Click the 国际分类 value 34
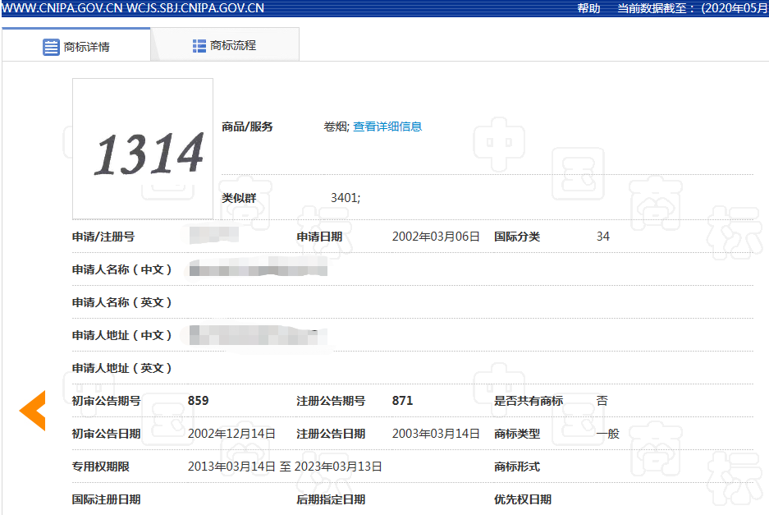Image resolution: width=769 pixels, height=515 pixels. 603,236
